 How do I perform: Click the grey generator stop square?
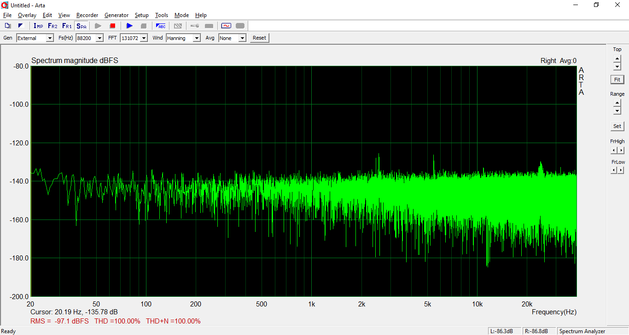coord(144,26)
